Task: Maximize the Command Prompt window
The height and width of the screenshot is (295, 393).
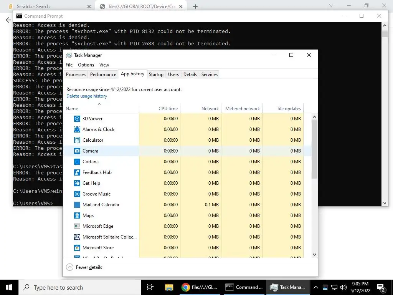Action: click(x=362, y=16)
